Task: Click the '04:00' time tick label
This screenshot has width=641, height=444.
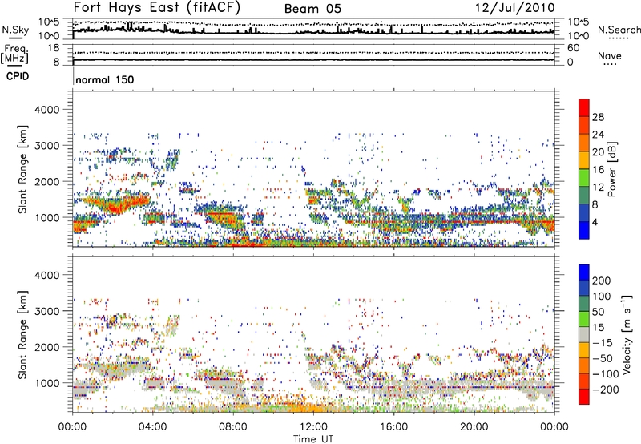Action: point(153,427)
